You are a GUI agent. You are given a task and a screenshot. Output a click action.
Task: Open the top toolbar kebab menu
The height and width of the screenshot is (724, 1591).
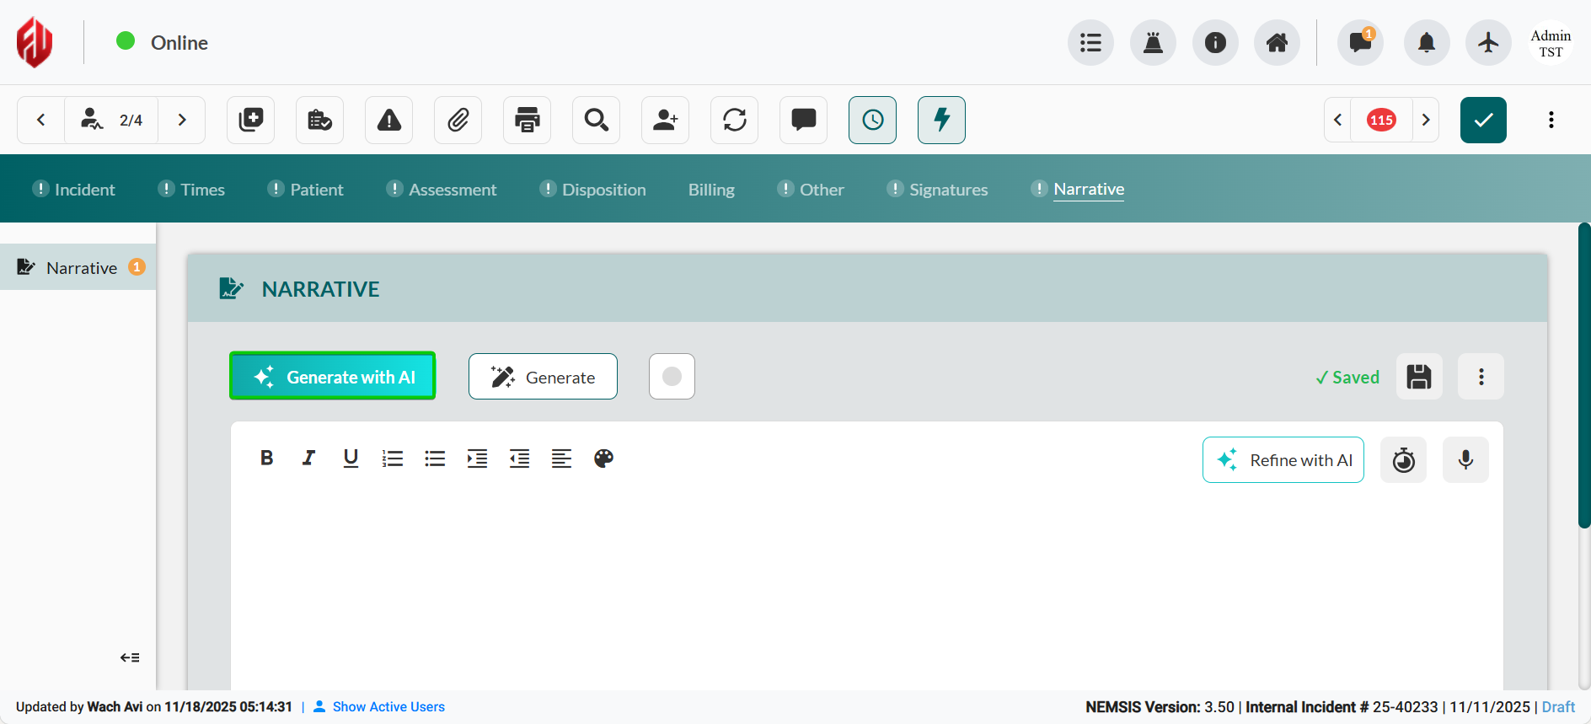(x=1551, y=120)
